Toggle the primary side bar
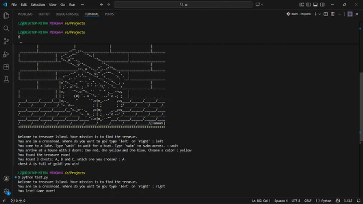Screen dimensions: 363x204 [309, 4]
